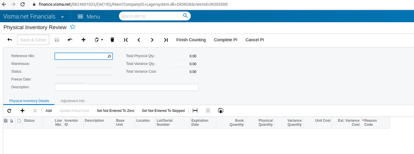The height and width of the screenshot is (154, 414).
Task: Click the Description column header in the grid
Action: [99, 123]
